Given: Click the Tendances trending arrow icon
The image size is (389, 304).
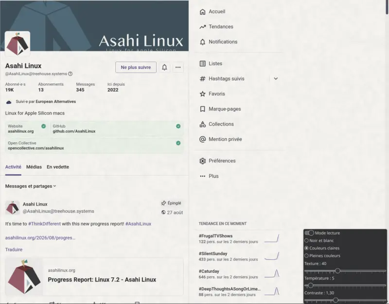Looking at the screenshot, I should click(202, 27).
